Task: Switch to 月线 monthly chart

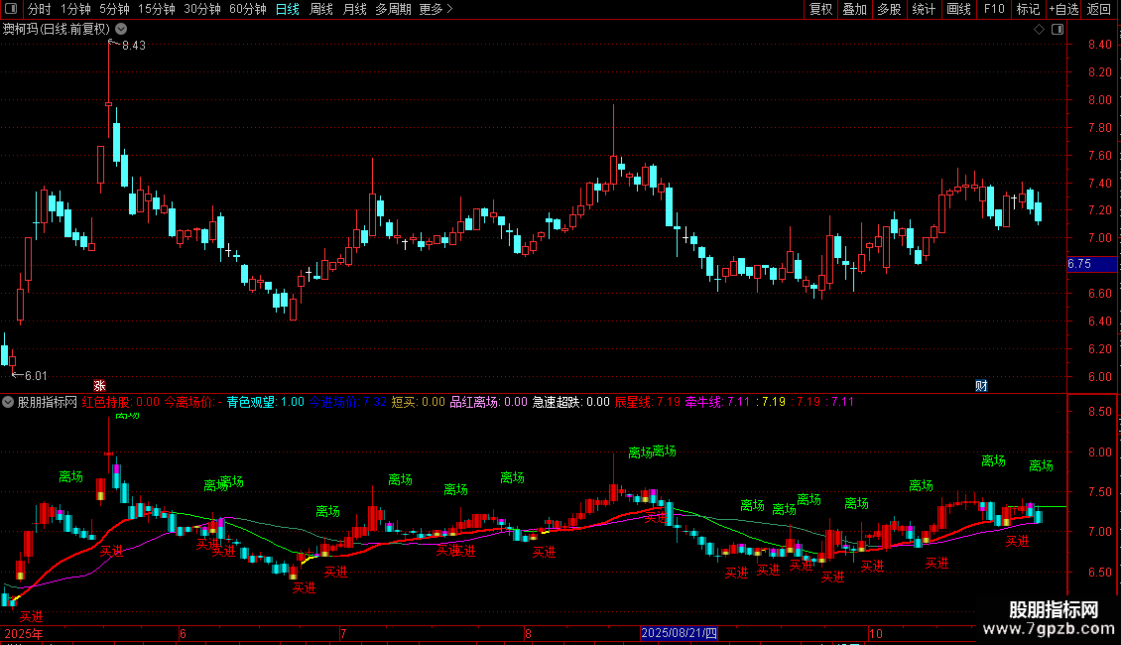Action: 354,9
